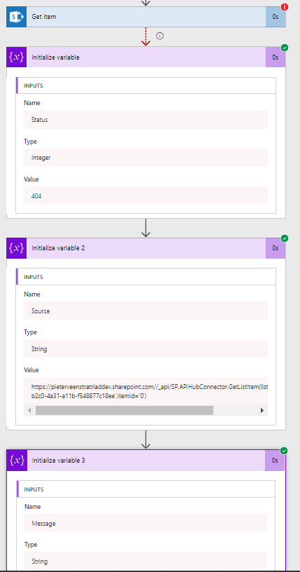Click the red error badge on Get item
The width and height of the screenshot is (300, 572).
[285, 6]
